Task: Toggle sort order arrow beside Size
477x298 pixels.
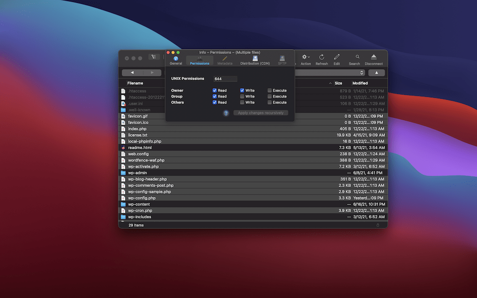Action: [x=331, y=83]
